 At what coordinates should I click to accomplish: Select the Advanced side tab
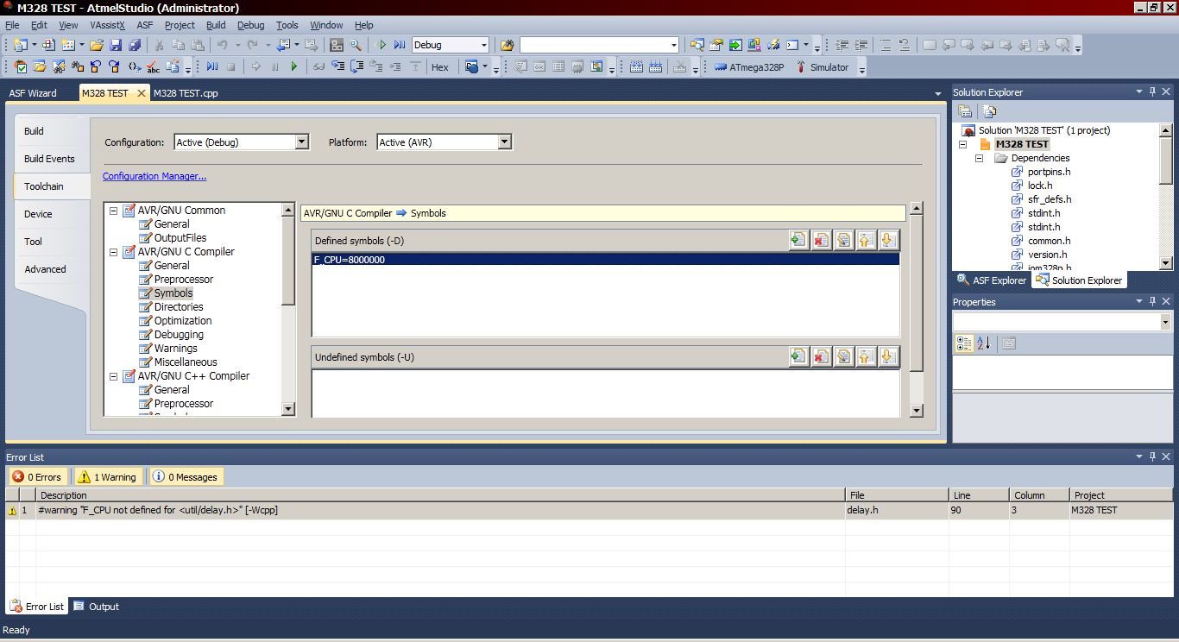(x=45, y=269)
